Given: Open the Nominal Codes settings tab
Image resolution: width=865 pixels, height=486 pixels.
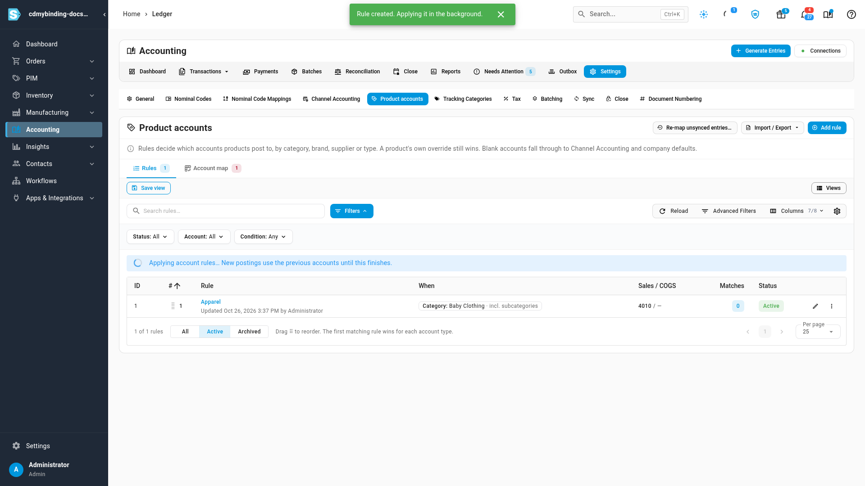Looking at the screenshot, I should (188, 99).
